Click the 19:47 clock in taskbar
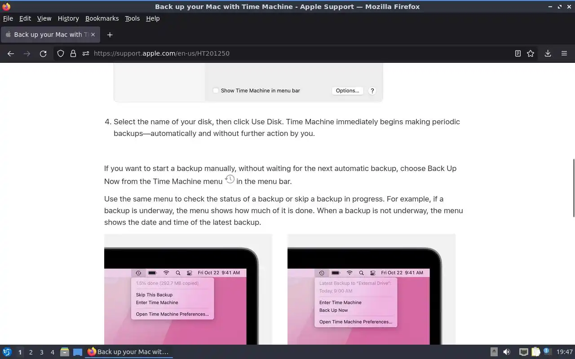This screenshot has height=359, width=575. (x=565, y=352)
